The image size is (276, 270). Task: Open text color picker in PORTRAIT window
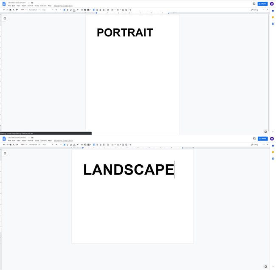74,10
